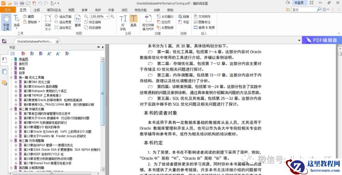This screenshot has height=175, width=342.
Task: Set view to Actual Size (实际大小)
Action: (48, 23)
